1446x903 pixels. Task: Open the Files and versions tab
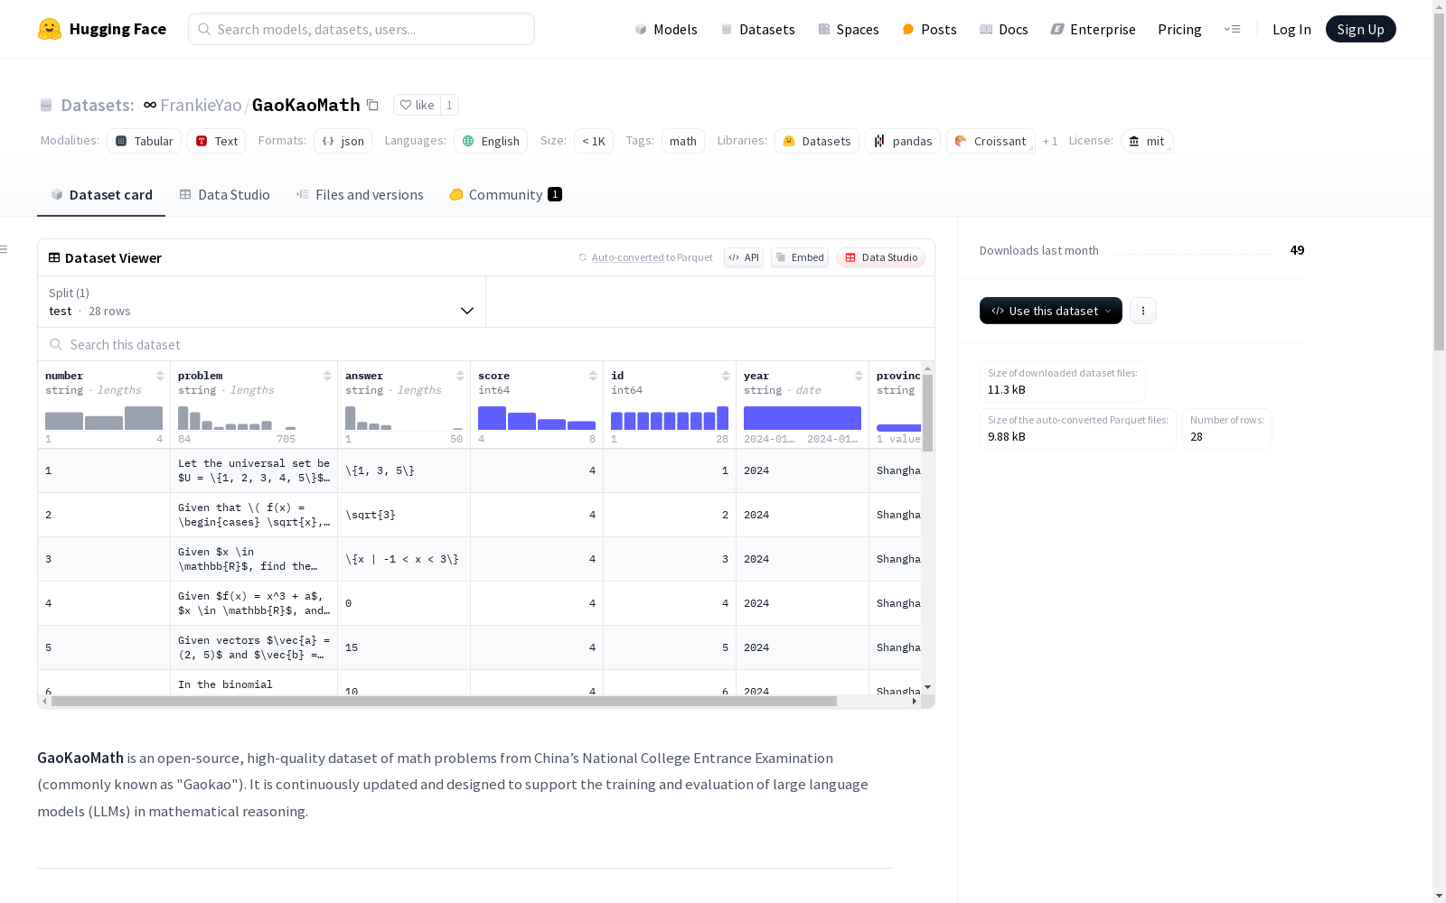360,194
